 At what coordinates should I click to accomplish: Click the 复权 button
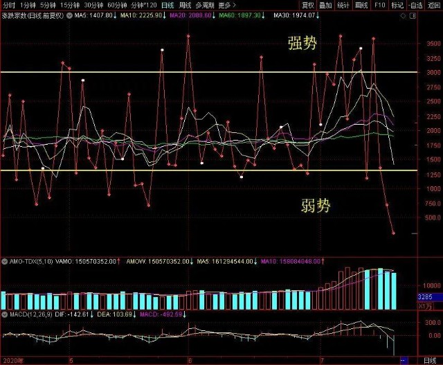pos(307,5)
